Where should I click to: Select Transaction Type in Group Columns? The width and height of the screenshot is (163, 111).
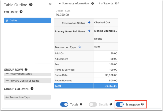pyautogui.click(x=27, y=97)
